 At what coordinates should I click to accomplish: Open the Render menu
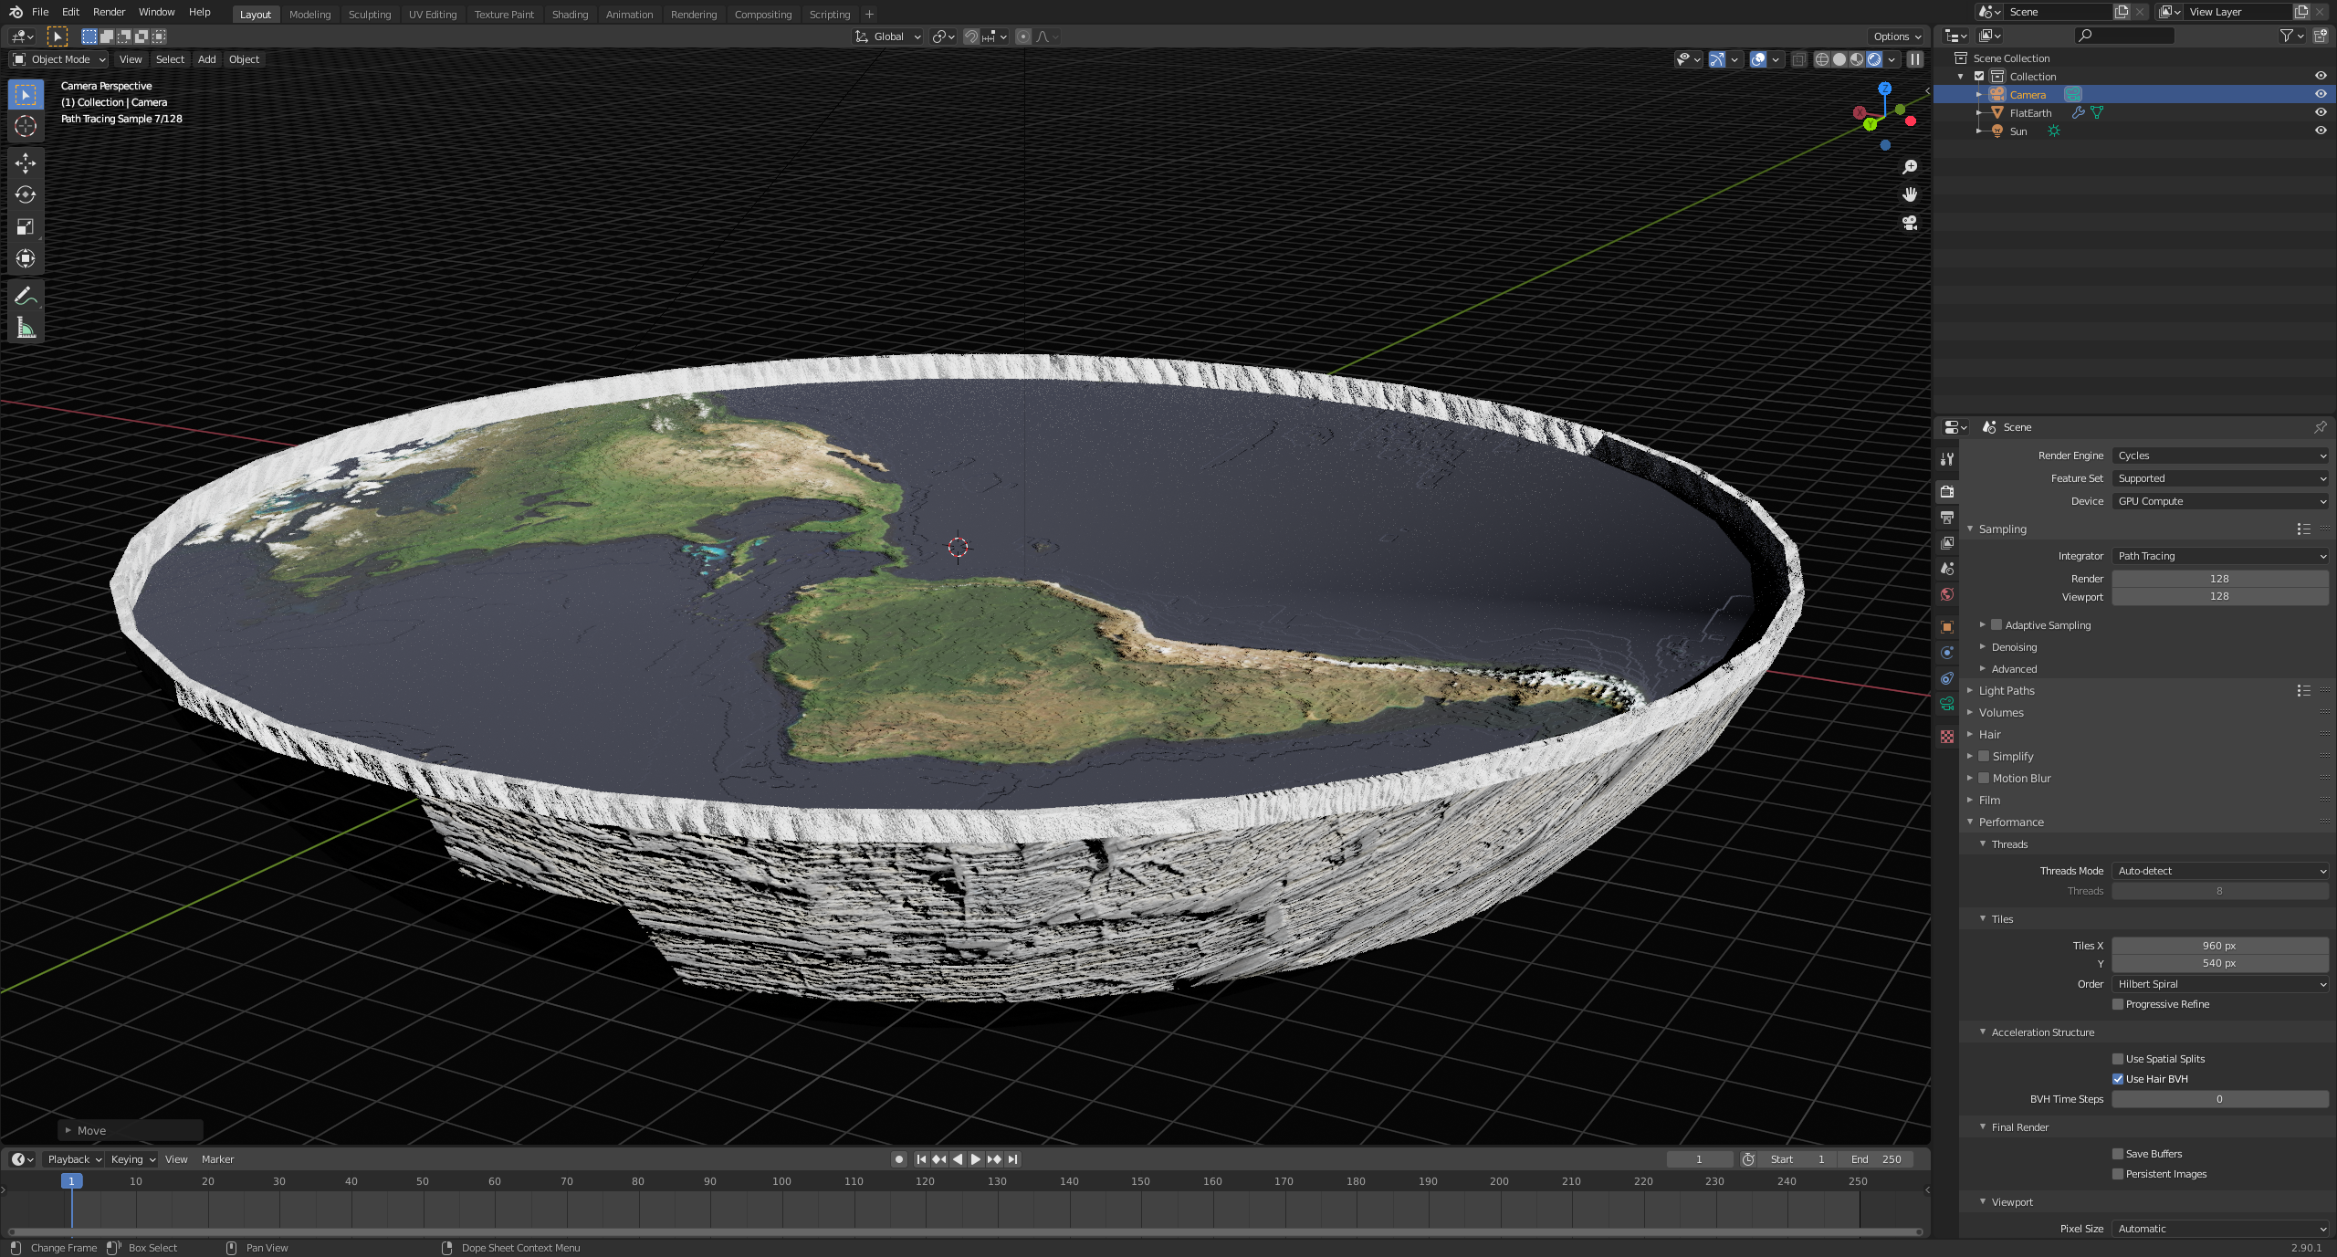click(109, 12)
